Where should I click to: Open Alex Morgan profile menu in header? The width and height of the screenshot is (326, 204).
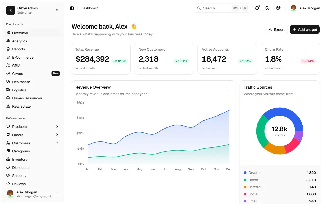click(x=305, y=8)
